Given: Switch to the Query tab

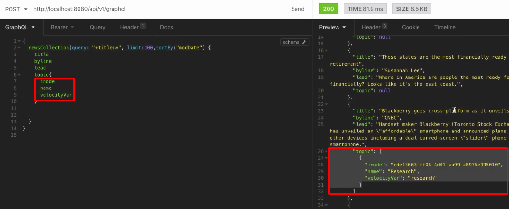Looking at the screenshot, I should 98,27.
